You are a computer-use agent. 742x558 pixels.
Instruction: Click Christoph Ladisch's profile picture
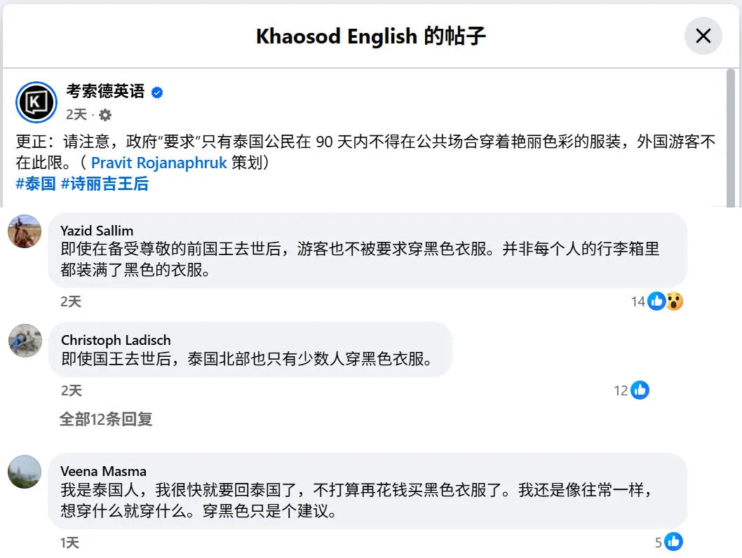(24, 341)
